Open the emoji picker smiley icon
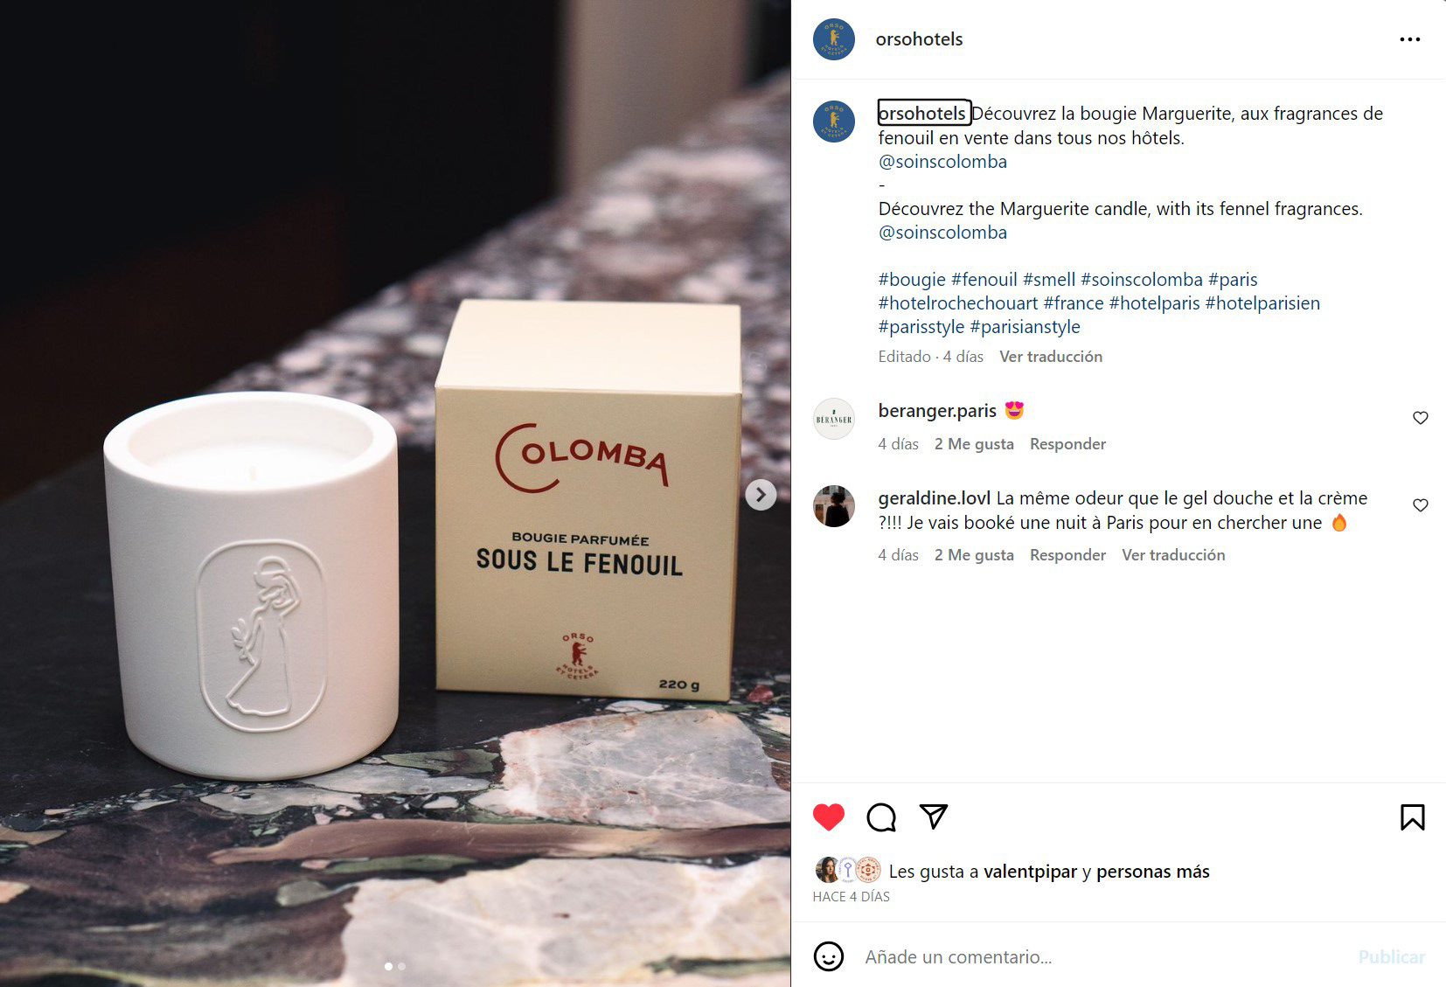Viewport: 1446px width, 987px height. [828, 956]
